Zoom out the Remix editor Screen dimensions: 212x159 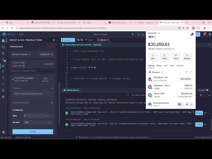click(79, 40)
